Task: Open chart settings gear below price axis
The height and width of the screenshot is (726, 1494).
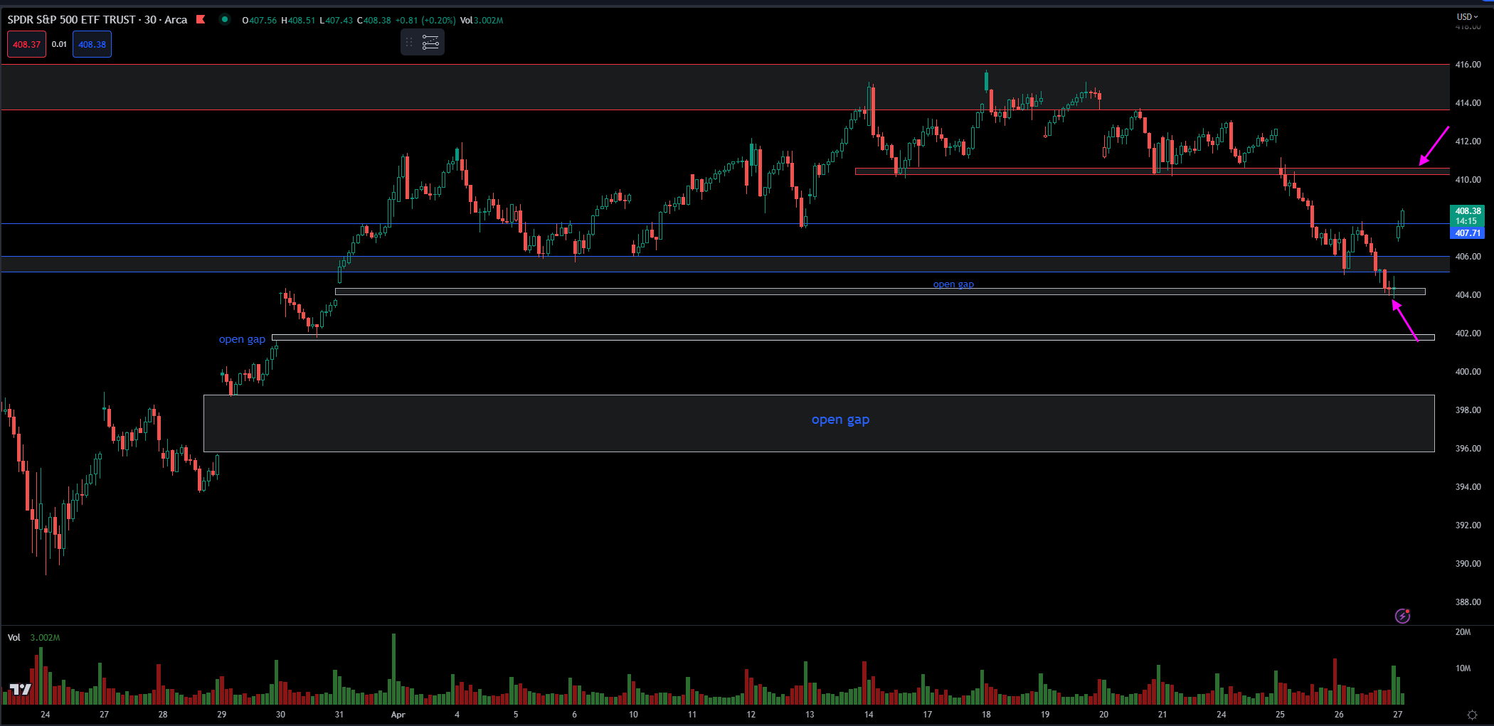Action: [x=1472, y=715]
